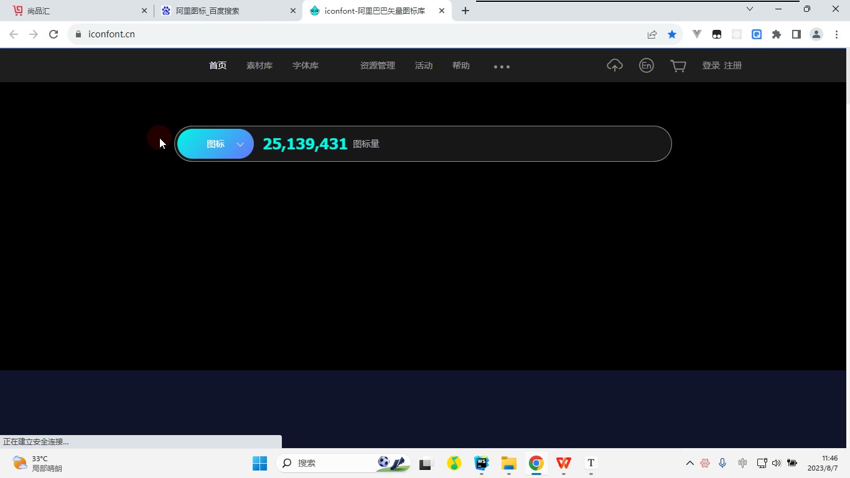The height and width of the screenshot is (478, 850).
Task: Show more navigation via three dots
Action: coord(502,67)
